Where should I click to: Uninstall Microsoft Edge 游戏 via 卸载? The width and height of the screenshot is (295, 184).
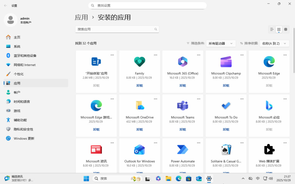pos(96,129)
